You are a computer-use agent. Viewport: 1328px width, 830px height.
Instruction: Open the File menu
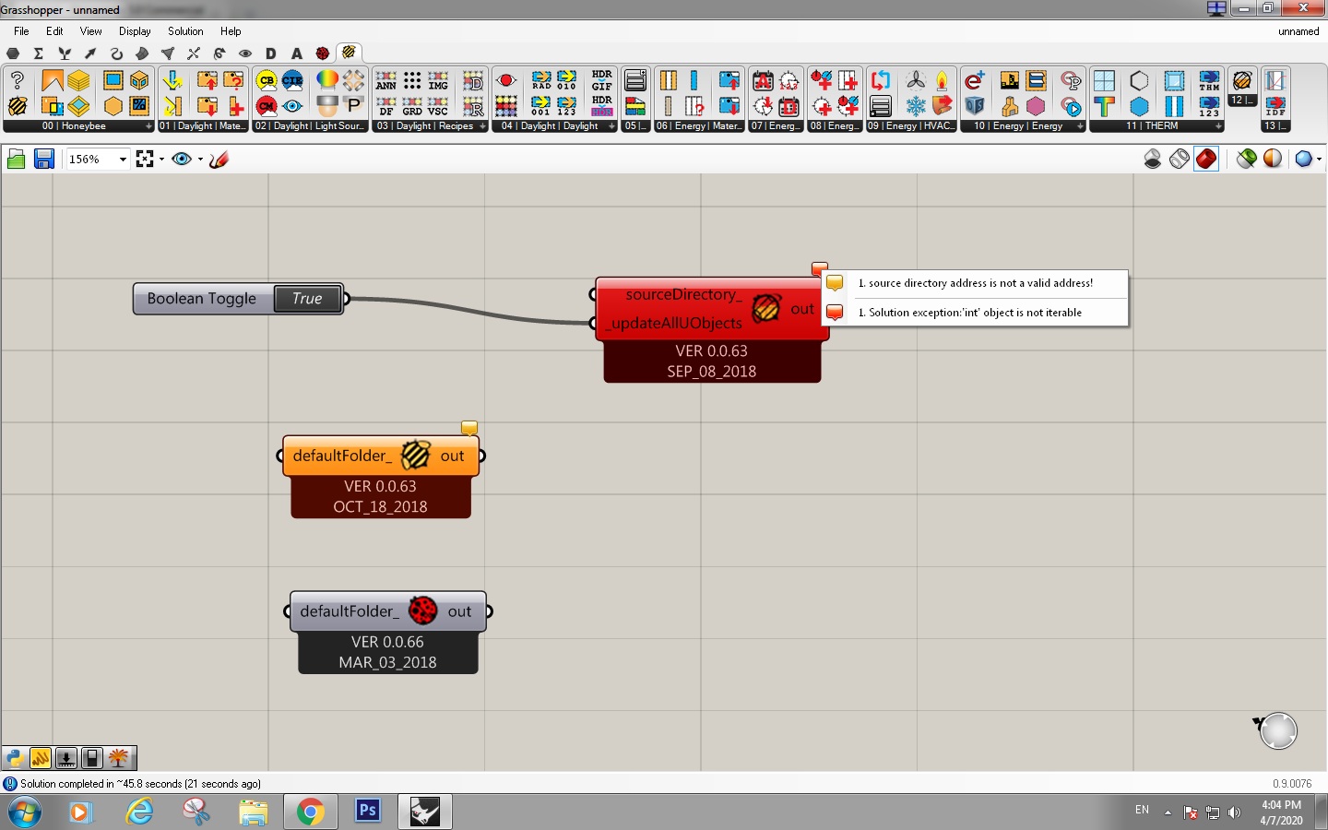[21, 31]
